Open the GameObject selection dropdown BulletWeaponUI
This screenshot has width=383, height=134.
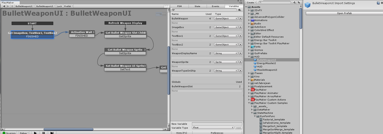[25, 6]
